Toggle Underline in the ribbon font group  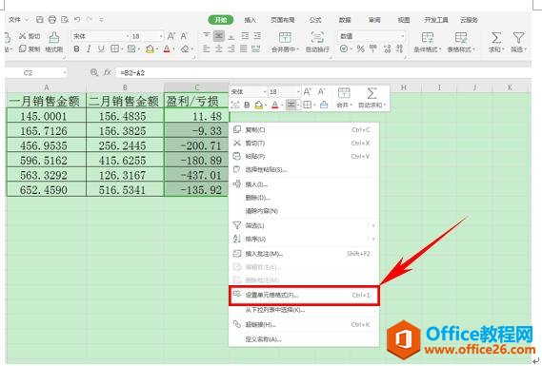tap(101, 49)
